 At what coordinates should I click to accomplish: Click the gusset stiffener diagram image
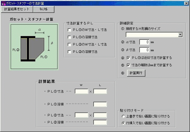[x=34, y=47]
